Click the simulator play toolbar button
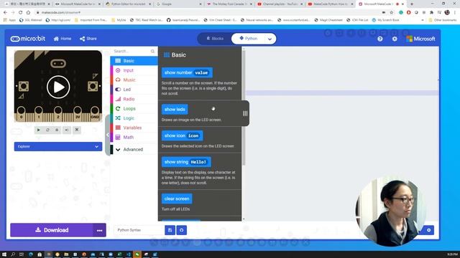The height and width of the screenshot is (258, 460). 38,130
